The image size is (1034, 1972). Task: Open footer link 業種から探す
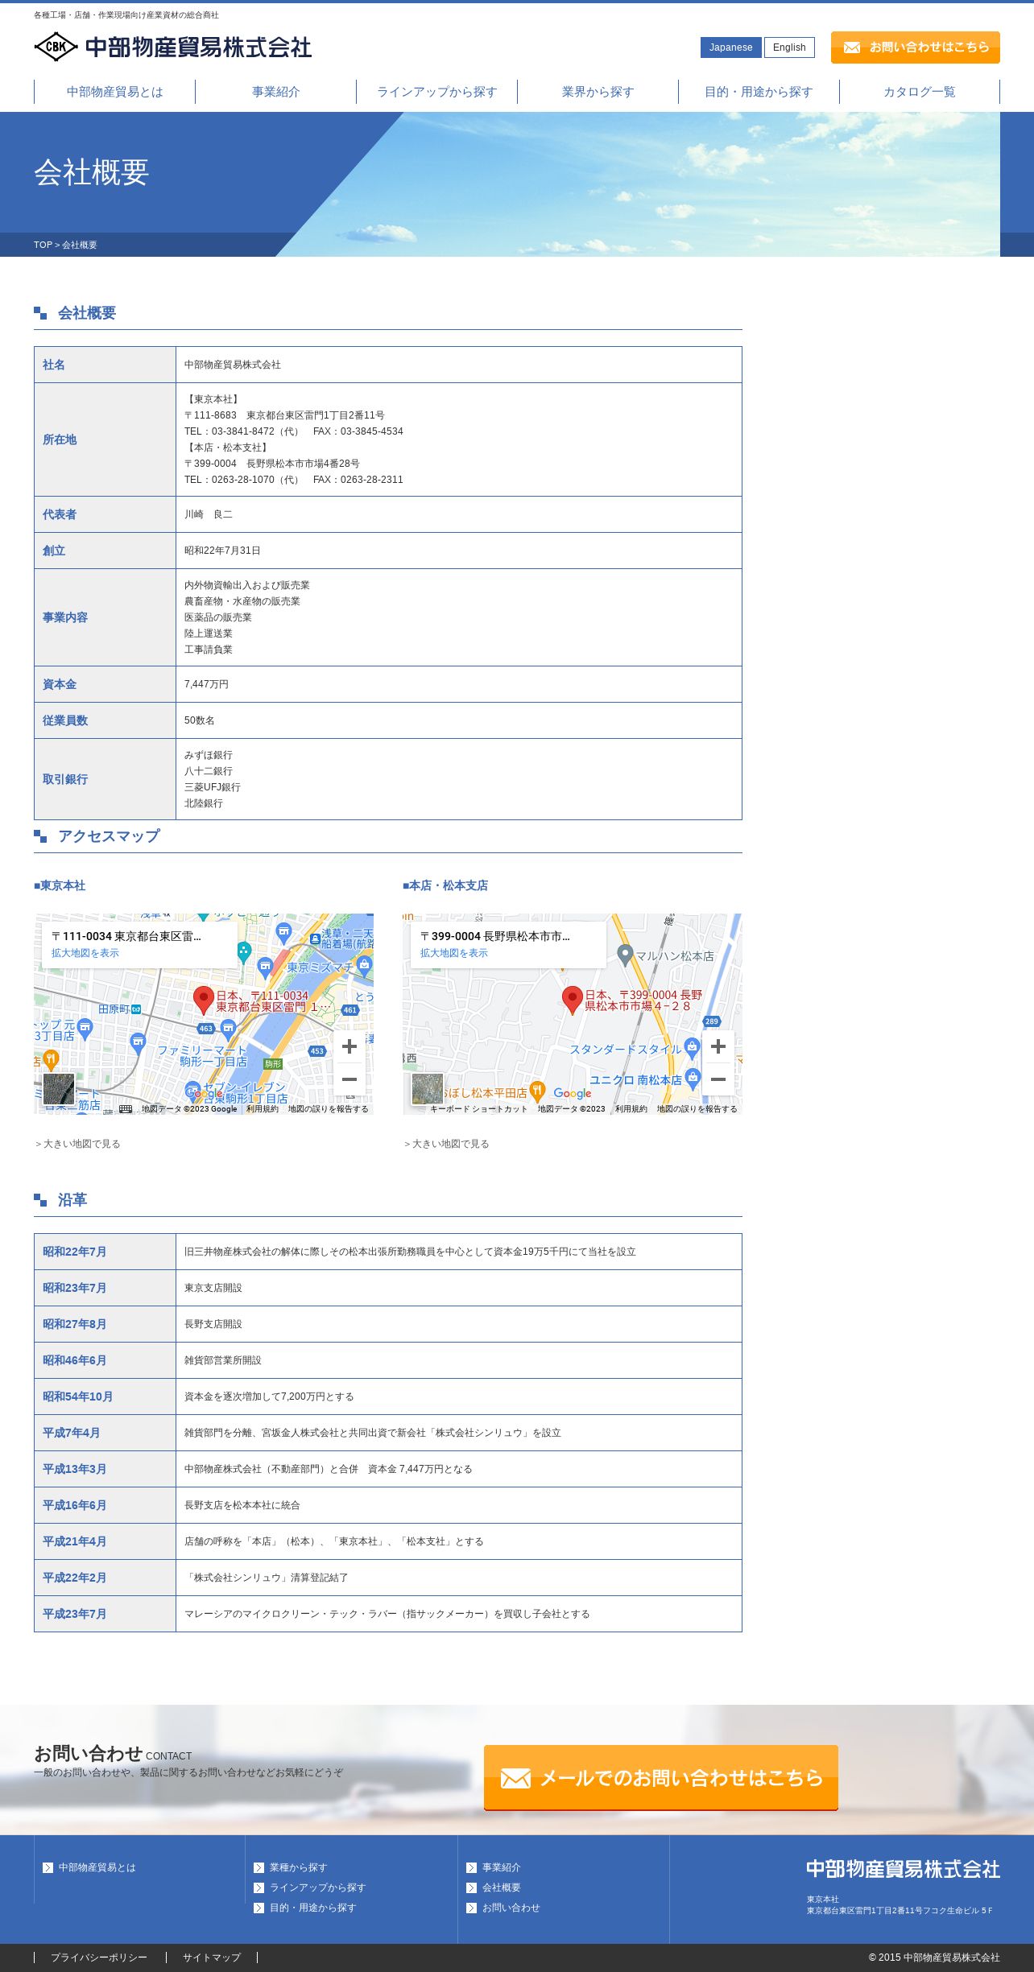click(298, 1867)
